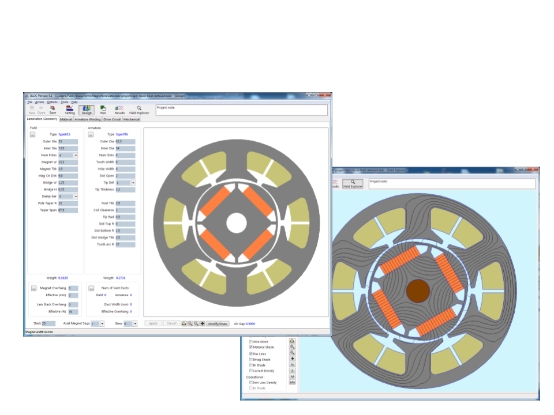Click the Modify/Draw button
The height and width of the screenshot is (415, 554).
pos(219,324)
